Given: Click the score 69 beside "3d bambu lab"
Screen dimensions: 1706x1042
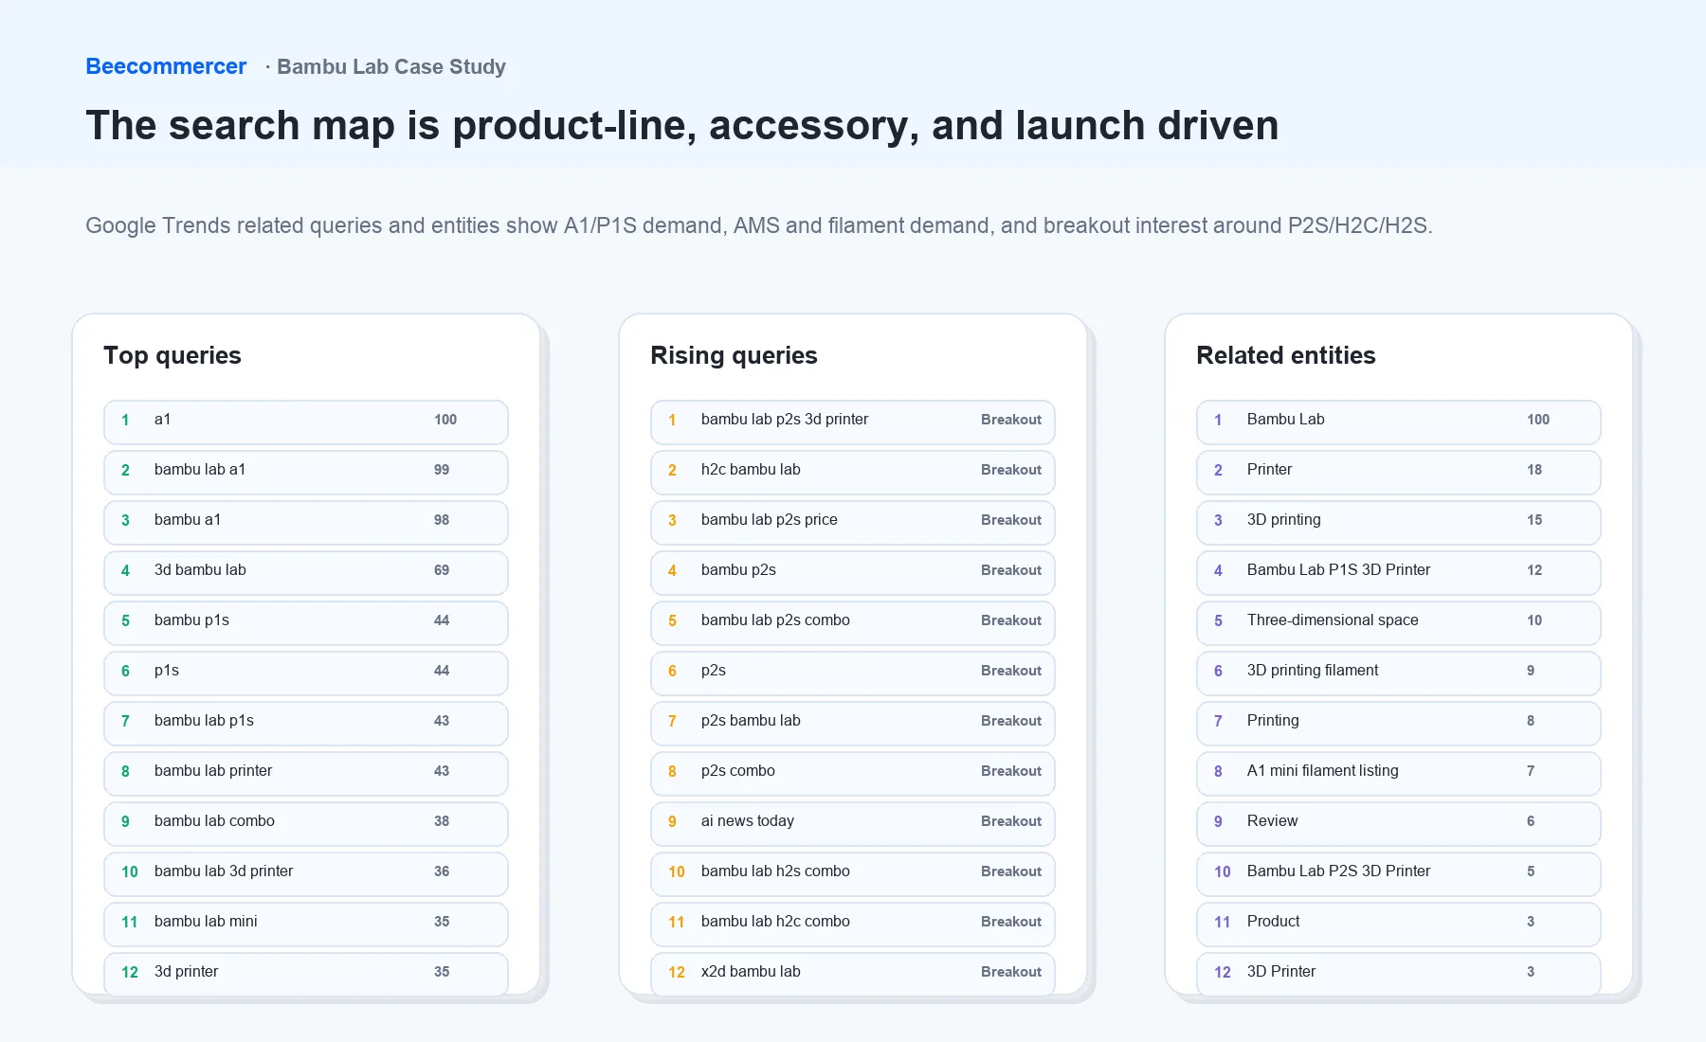Looking at the screenshot, I should point(442,570).
